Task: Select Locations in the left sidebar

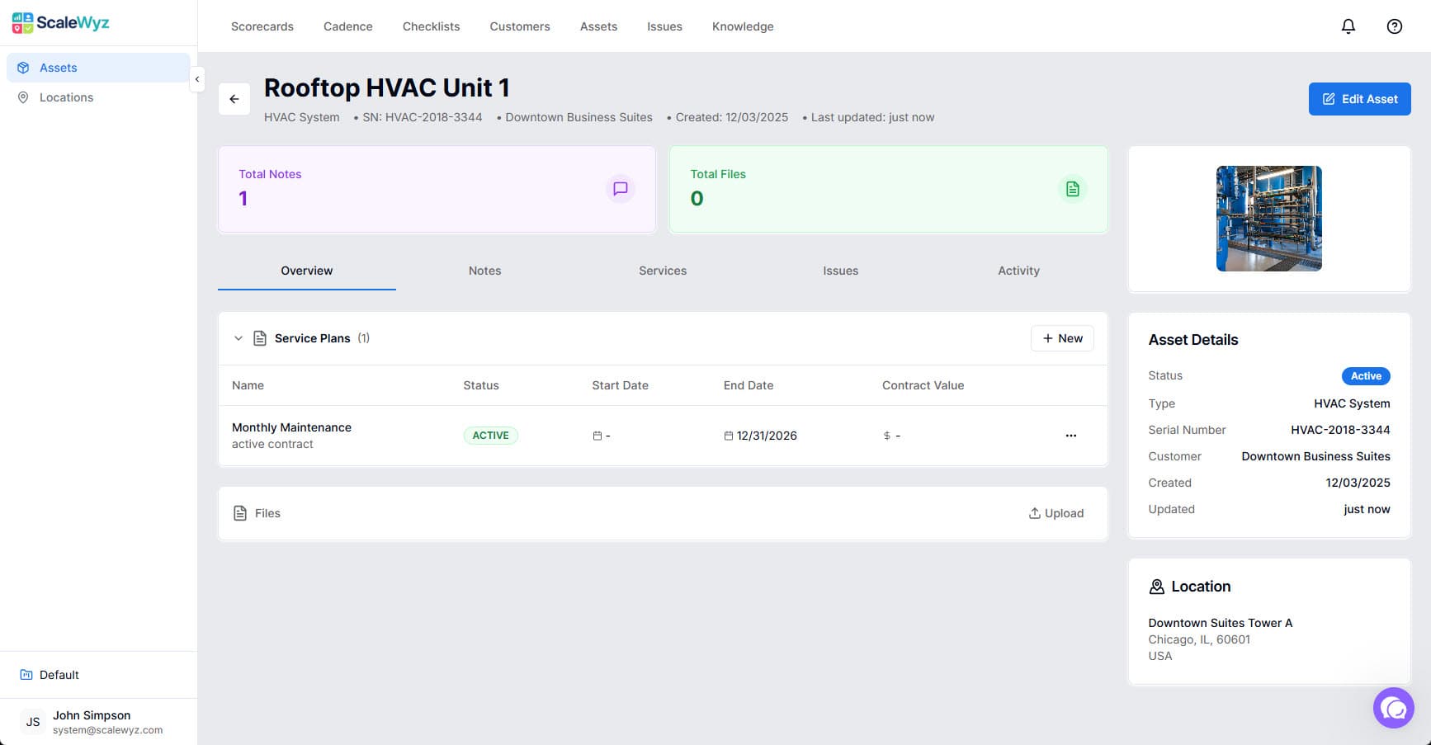Action: (x=66, y=97)
